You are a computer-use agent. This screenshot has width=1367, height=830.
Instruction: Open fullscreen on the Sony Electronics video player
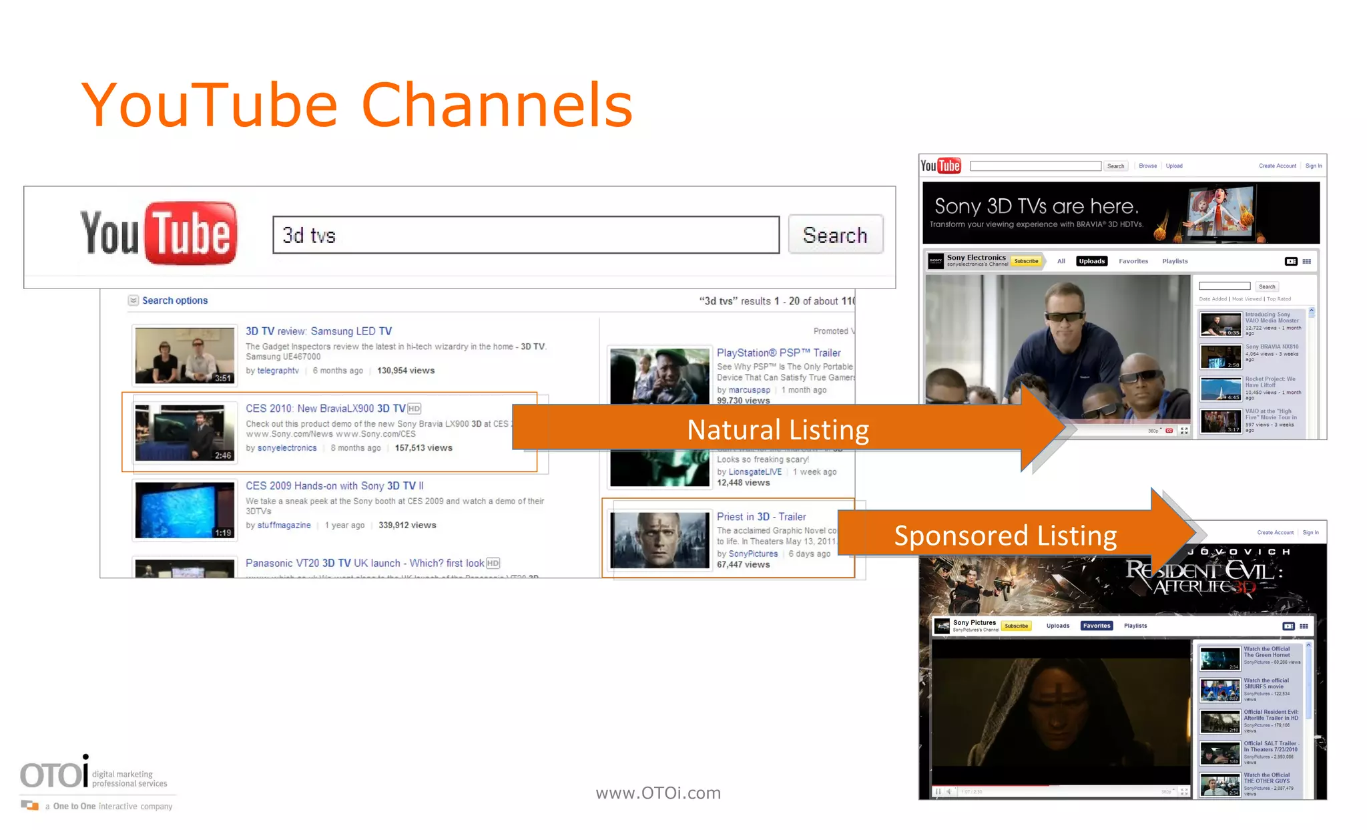(x=1184, y=431)
